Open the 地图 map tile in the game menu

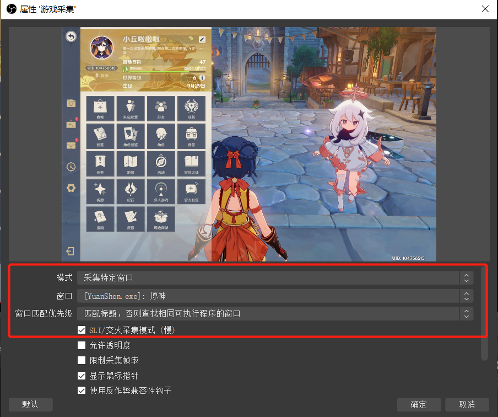[x=131, y=164]
